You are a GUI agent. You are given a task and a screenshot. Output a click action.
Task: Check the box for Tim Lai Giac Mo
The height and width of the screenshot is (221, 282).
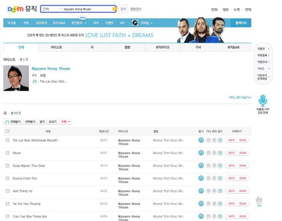tap(8, 140)
